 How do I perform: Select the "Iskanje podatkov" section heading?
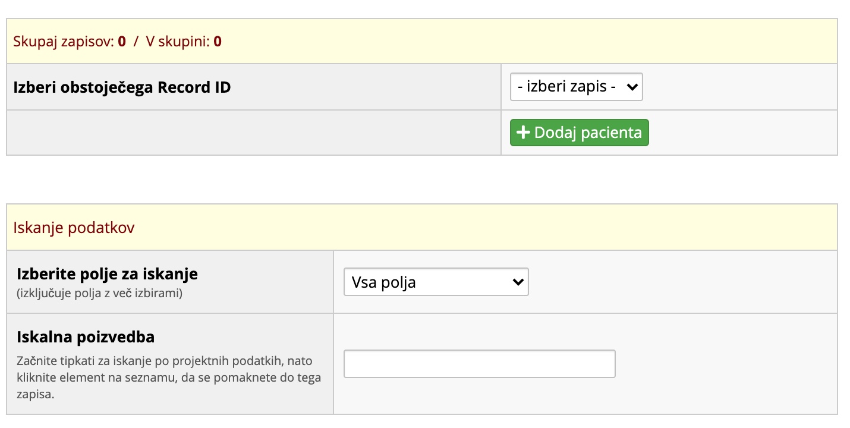74,228
